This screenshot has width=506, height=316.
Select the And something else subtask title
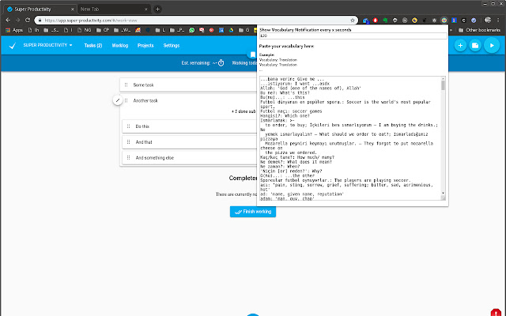point(155,158)
